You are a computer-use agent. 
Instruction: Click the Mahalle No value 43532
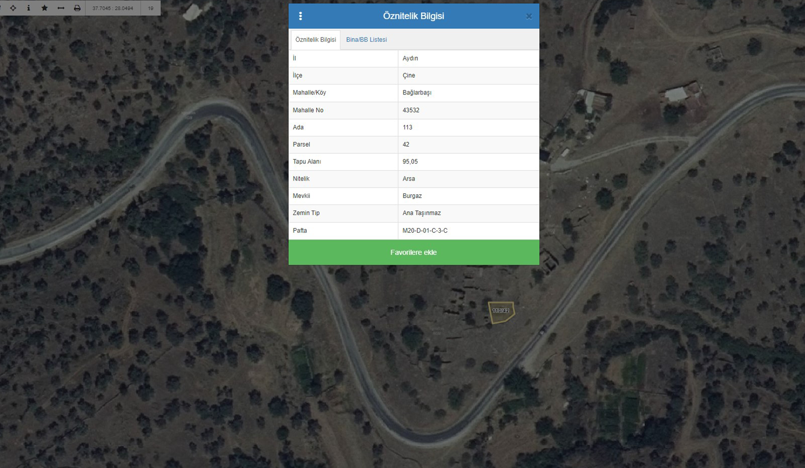411,110
